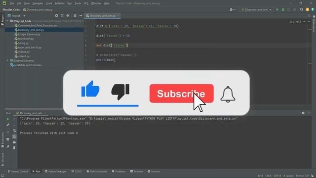
Task: Open the Code menu
Action: pos(49,3)
